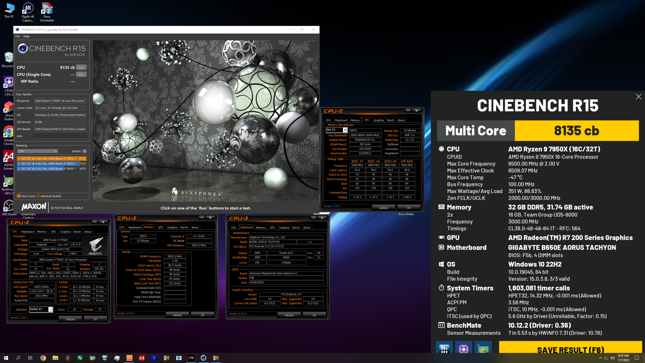Click Validate in CPU-Z SPD window

[383, 208]
